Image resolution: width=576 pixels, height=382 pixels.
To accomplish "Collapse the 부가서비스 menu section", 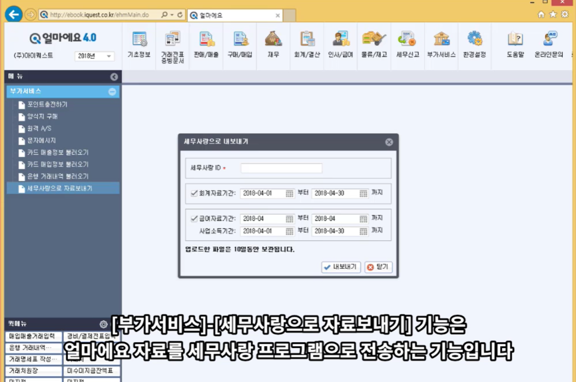I will 113,91.
